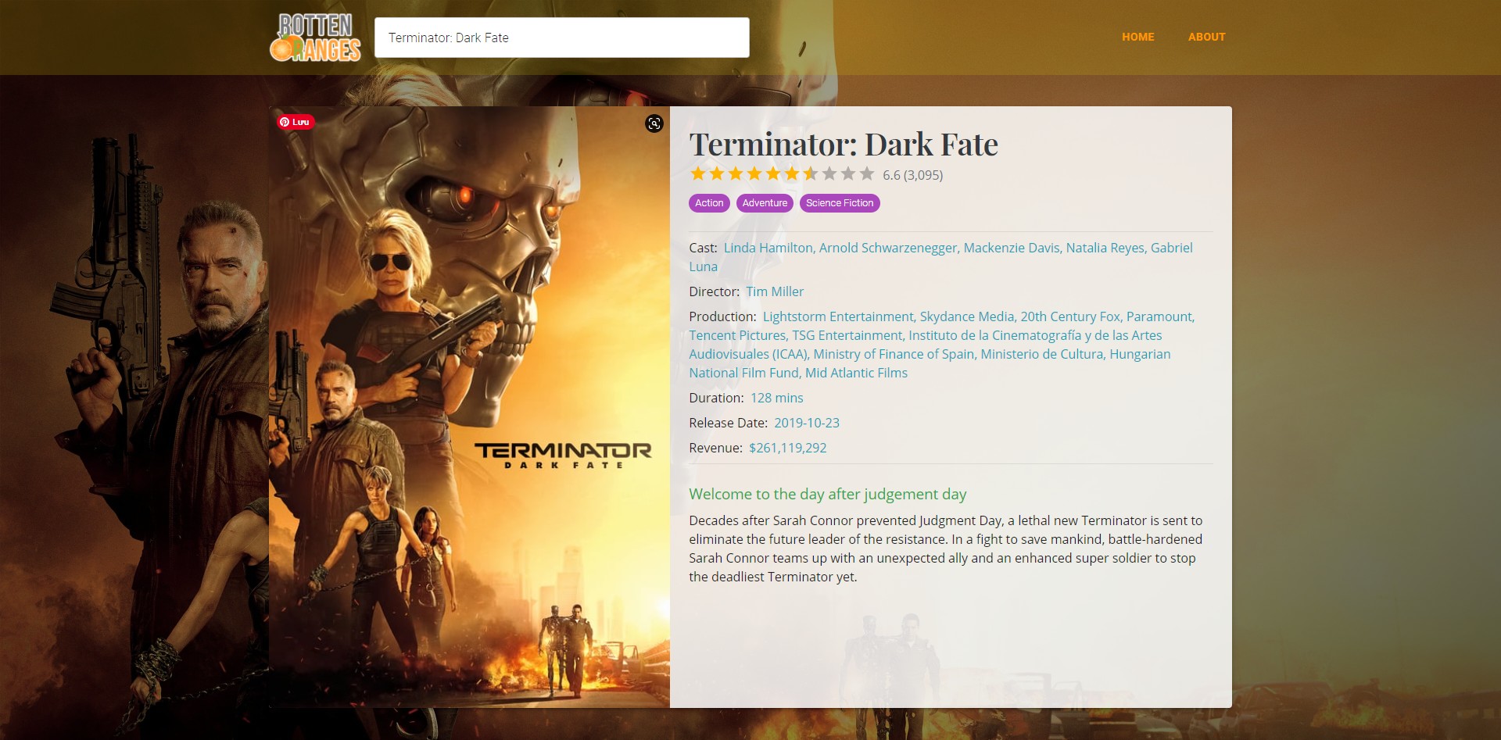The width and height of the screenshot is (1501, 740).
Task: Click director name Tim Miller
Action: pos(775,291)
